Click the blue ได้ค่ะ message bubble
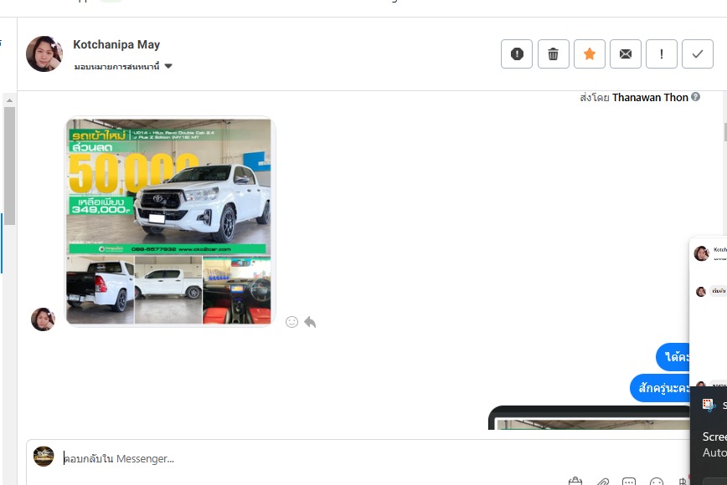 tap(673, 357)
